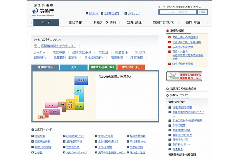Viewport: 239px width, 159px height.
Task: Open the 長周期地震動 topic link
Action: (x=42, y=141)
